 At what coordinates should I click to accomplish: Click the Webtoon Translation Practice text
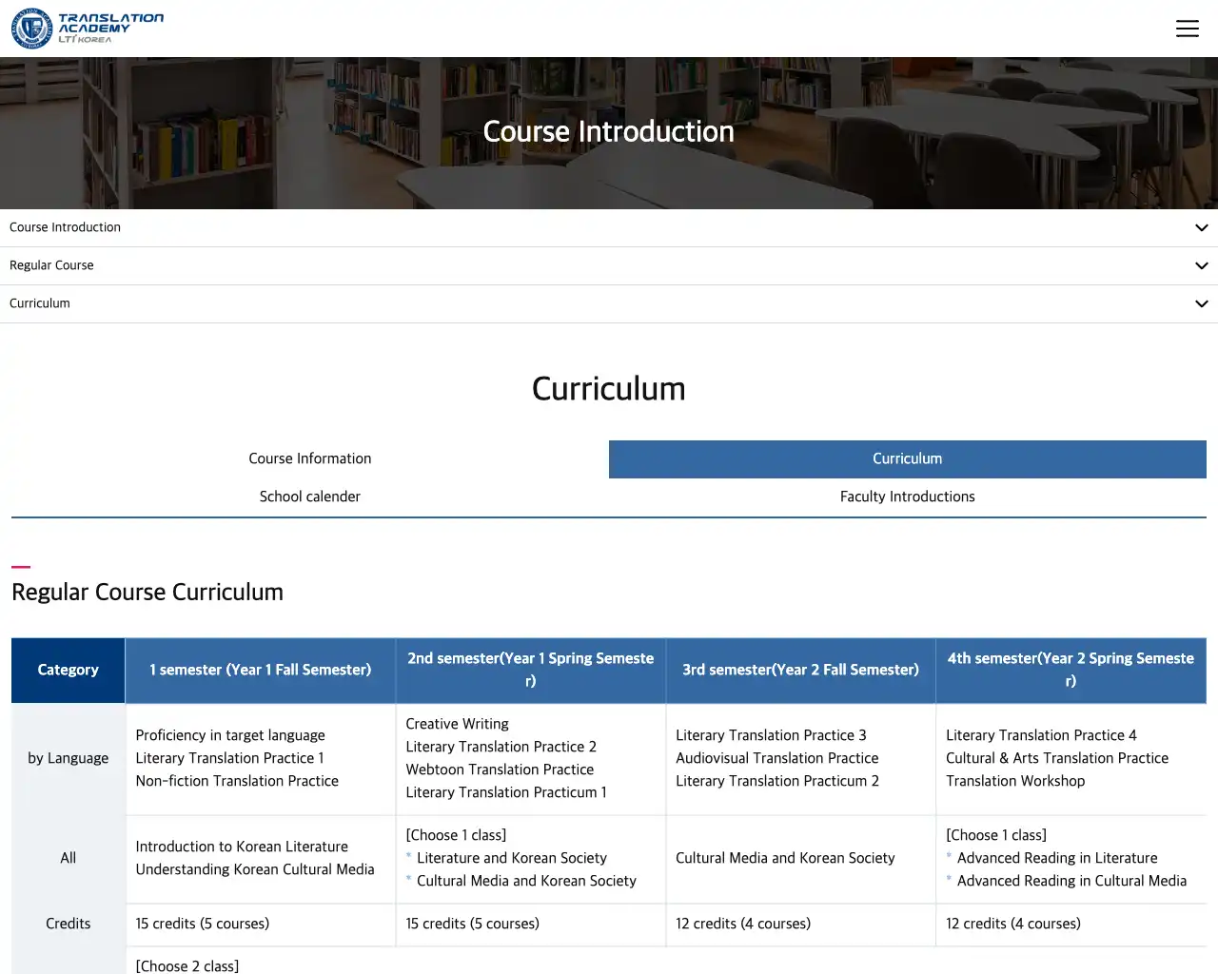(500, 769)
